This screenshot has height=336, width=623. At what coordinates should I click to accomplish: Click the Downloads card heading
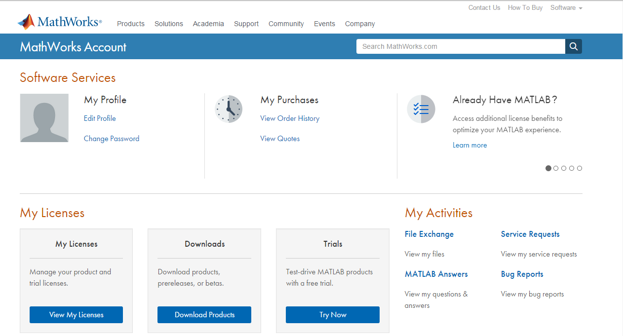(x=205, y=244)
